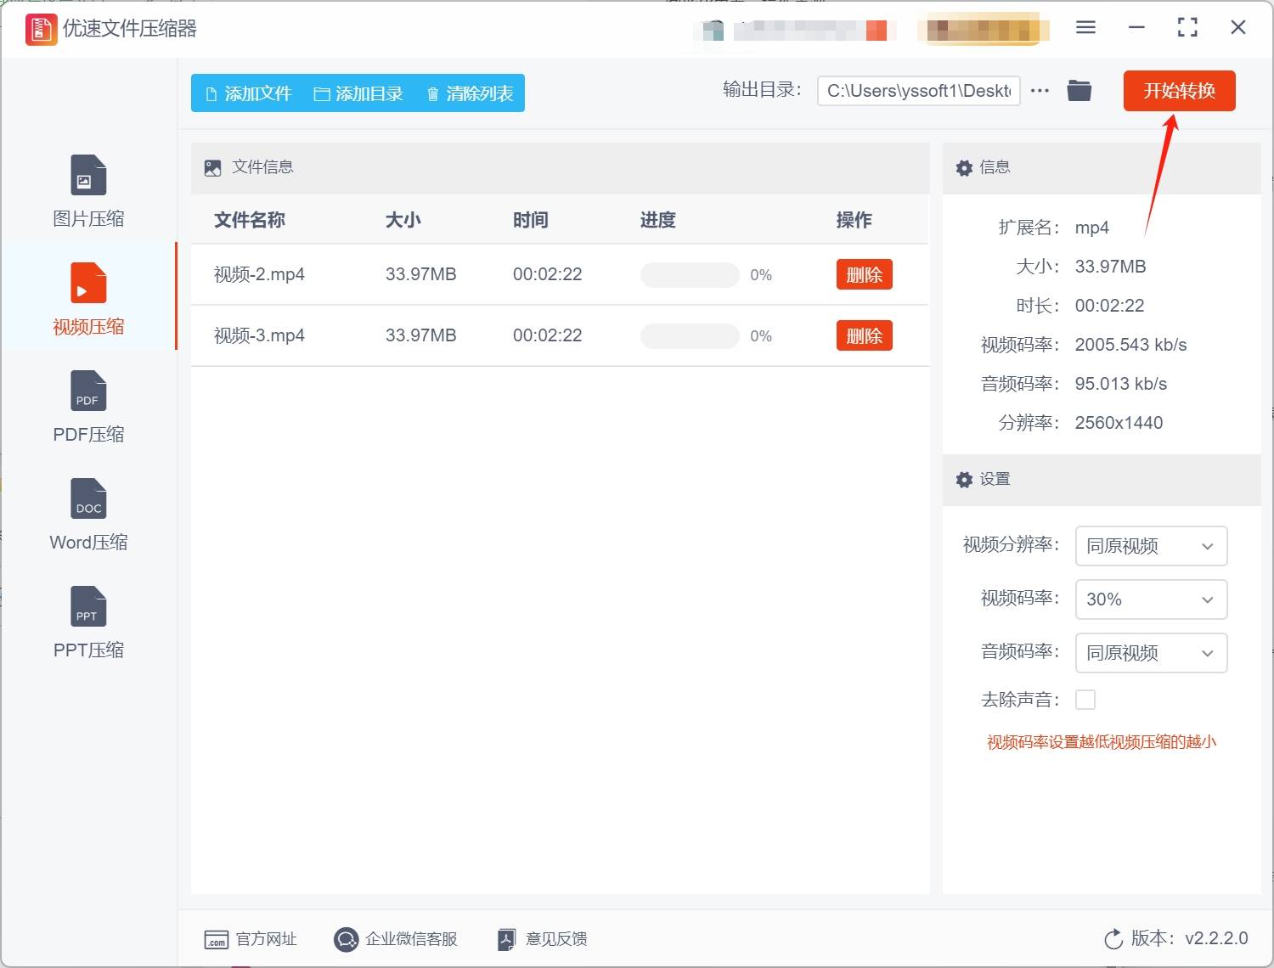Click the progress bar of 视频-3.mp4
The image size is (1274, 968).
pyautogui.click(x=690, y=336)
